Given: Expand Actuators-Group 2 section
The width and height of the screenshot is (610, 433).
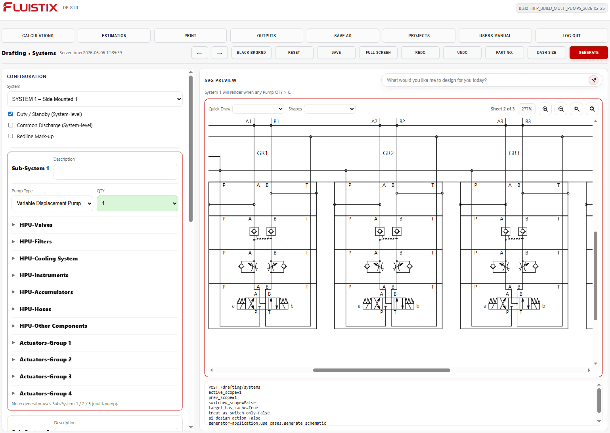Looking at the screenshot, I should (95, 359).
